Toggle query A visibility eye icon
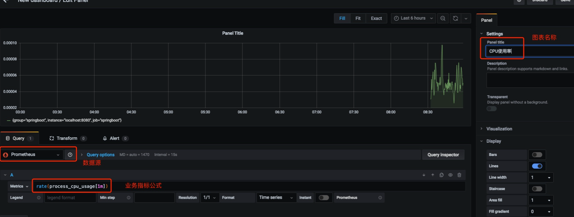Image resolution: width=574 pixels, height=217 pixels. click(450, 175)
